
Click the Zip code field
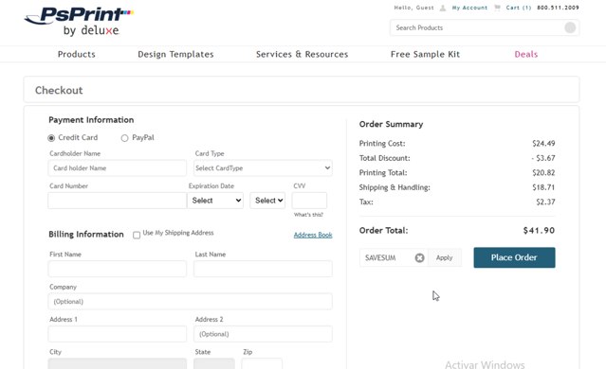click(x=262, y=364)
